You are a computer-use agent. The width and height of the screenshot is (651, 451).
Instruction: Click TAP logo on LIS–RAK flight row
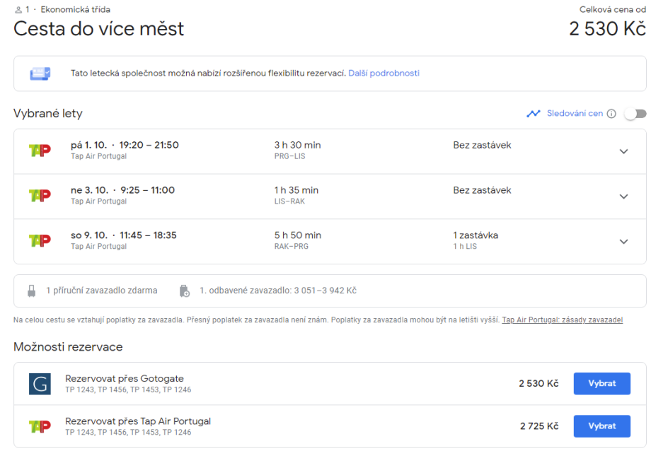tap(40, 196)
